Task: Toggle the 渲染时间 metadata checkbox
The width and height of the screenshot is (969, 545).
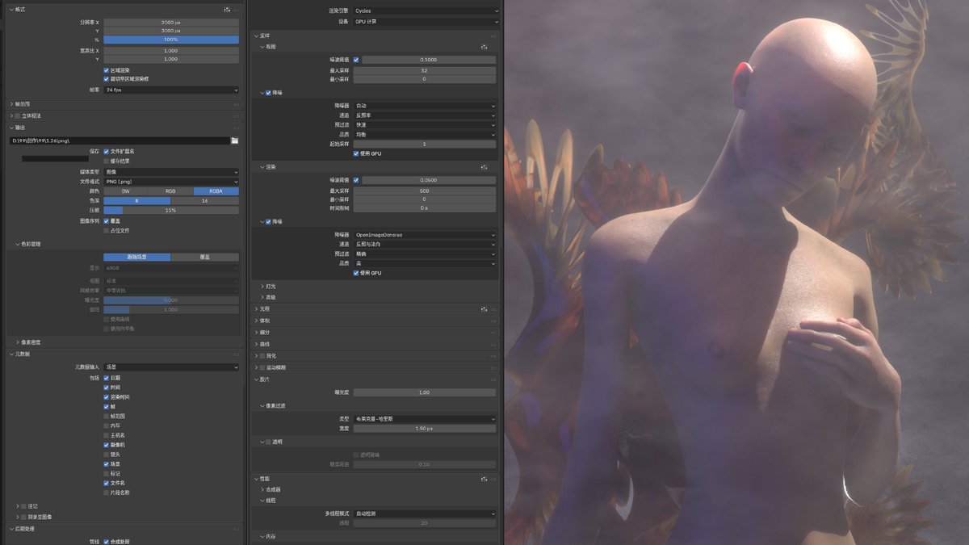Action: pyautogui.click(x=107, y=397)
